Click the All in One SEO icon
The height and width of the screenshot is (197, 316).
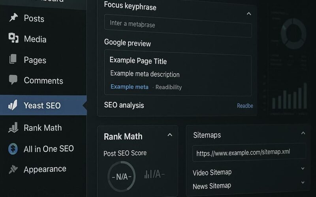click(x=13, y=149)
